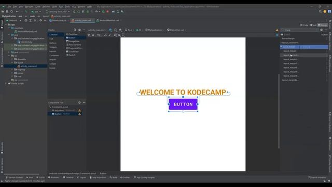Select the Layouts palette category

(53, 51)
